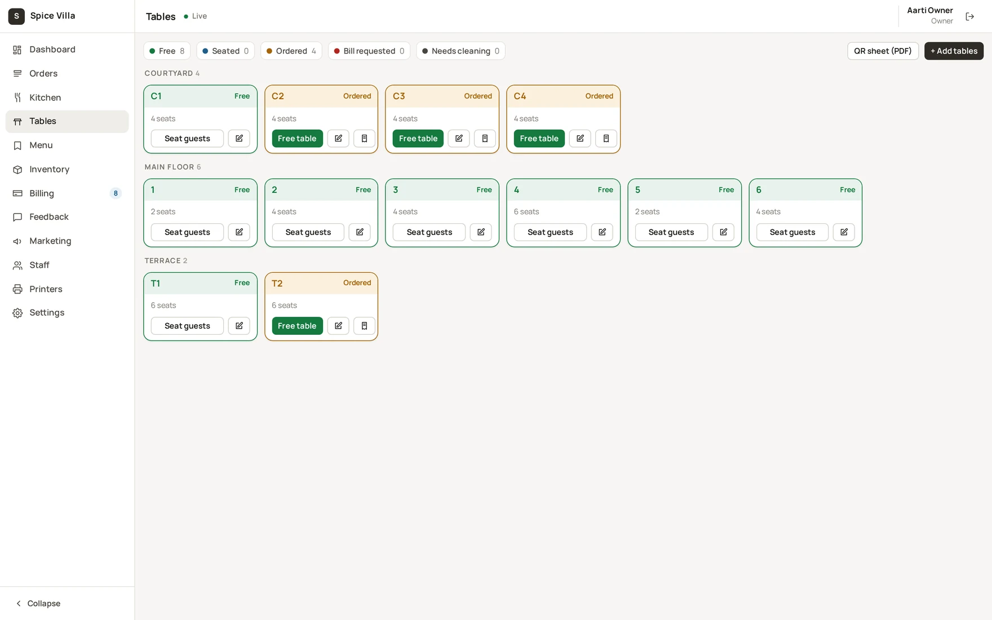Click the edit icon on table C4
The height and width of the screenshot is (620, 992).
point(580,139)
